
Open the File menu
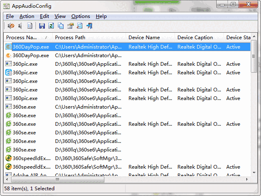pos(10,16)
